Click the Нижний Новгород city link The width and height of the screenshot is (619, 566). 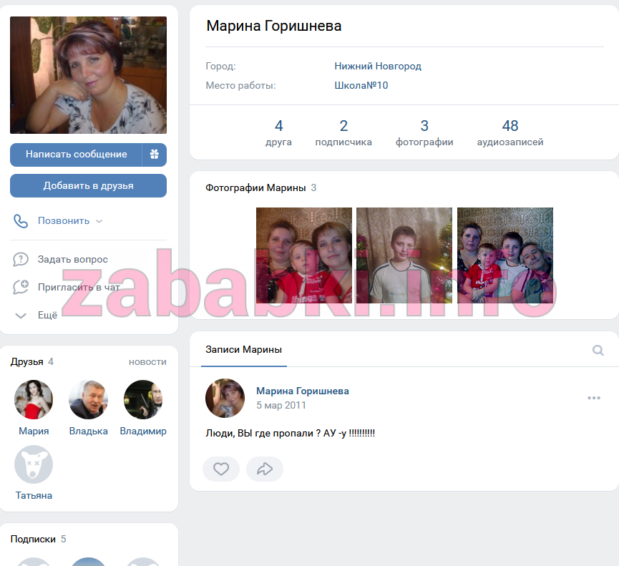click(378, 67)
